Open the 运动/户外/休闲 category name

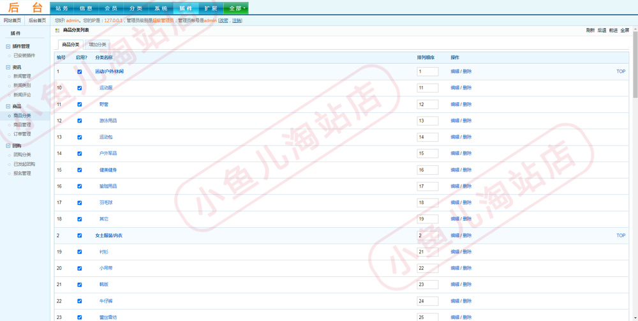(110, 71)
